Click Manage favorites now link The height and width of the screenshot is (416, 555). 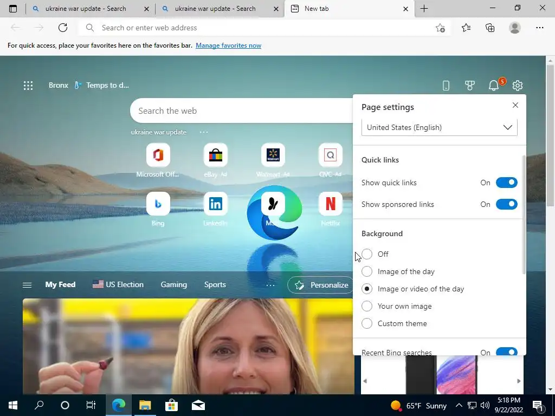pos(228,45)
